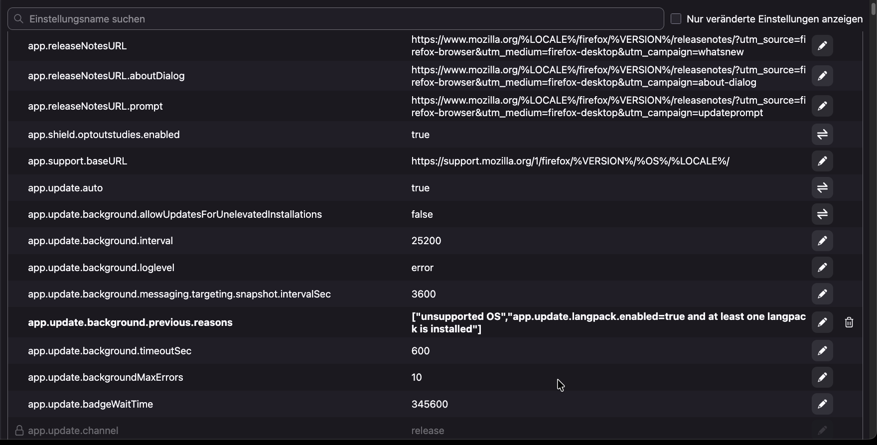
Task: Check 'Nur veränderte Einstellungen anzeigen' checkbox
Action: tap(676, 19)
